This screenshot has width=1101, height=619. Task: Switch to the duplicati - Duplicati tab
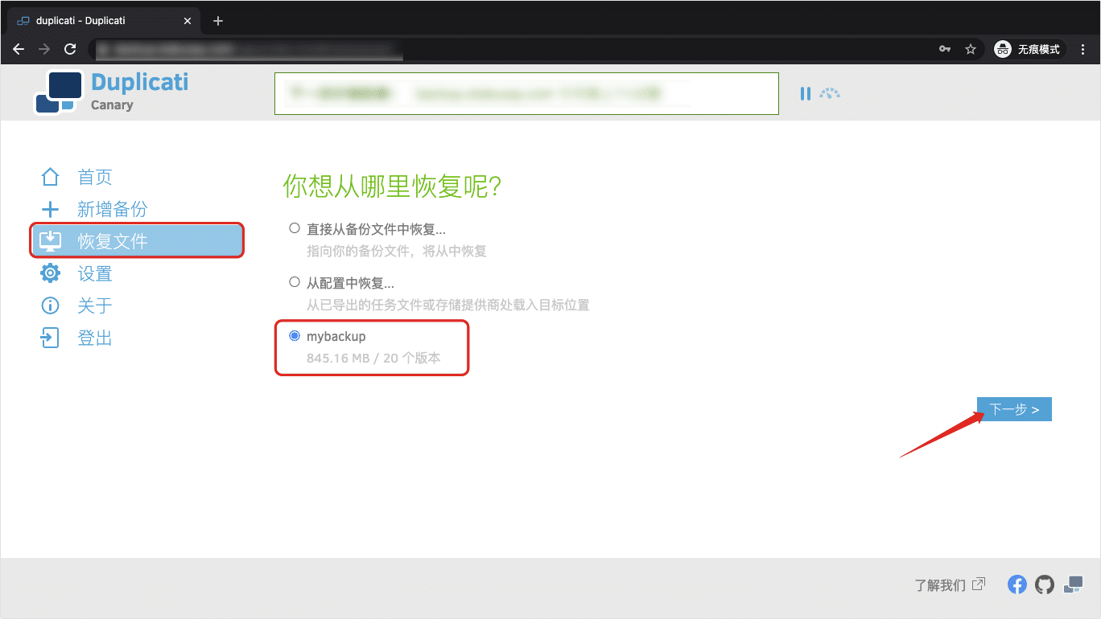(103, 21)
